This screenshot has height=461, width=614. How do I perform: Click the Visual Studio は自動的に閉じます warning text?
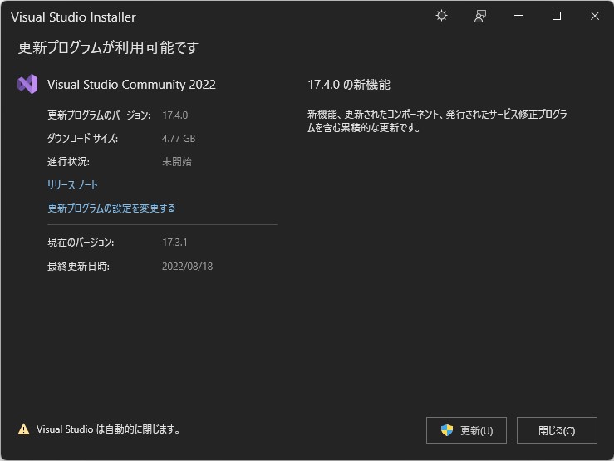tap(109, 429)
